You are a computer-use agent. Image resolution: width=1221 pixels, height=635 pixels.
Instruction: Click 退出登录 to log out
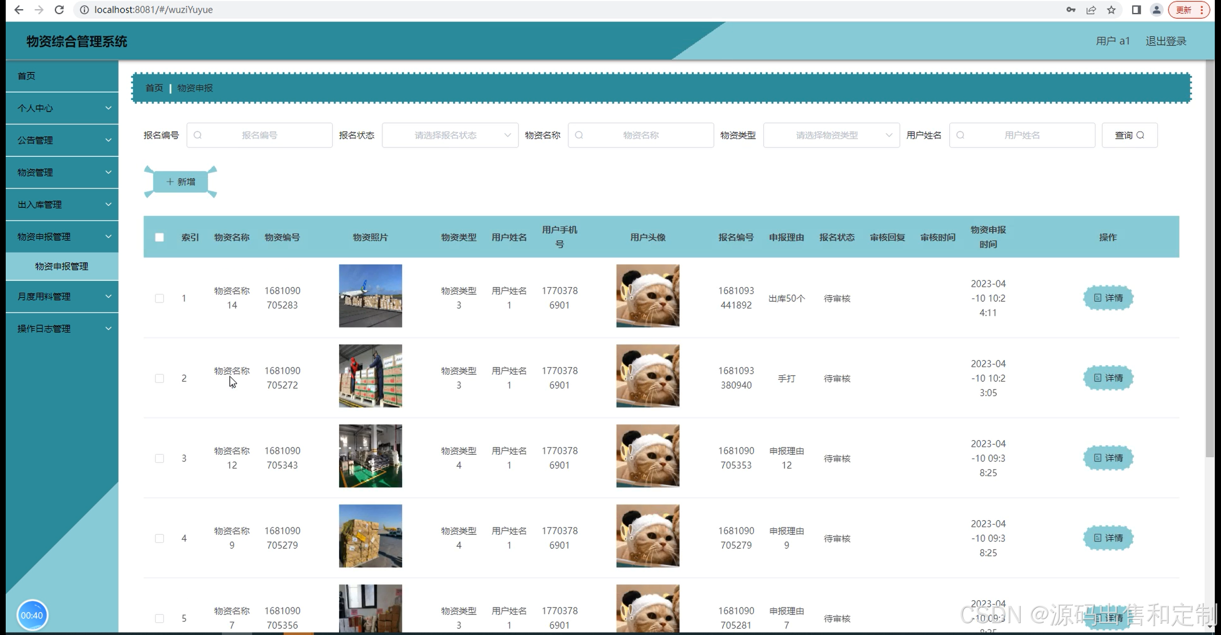click(x=1166, y=41)
